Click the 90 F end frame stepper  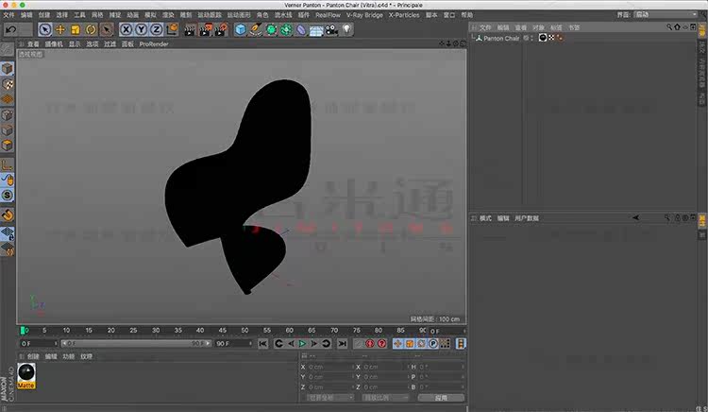250,344
